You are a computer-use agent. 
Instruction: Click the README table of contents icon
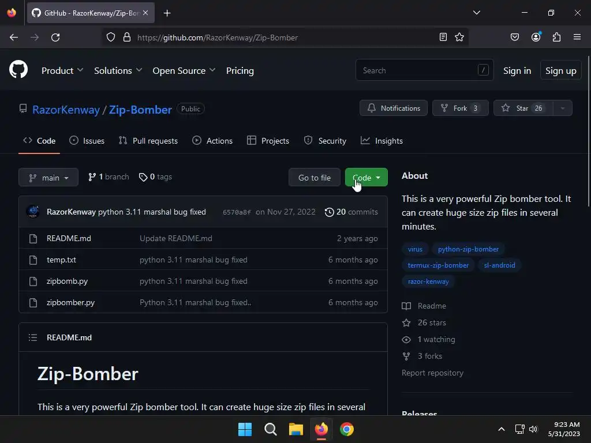(33, 337)
